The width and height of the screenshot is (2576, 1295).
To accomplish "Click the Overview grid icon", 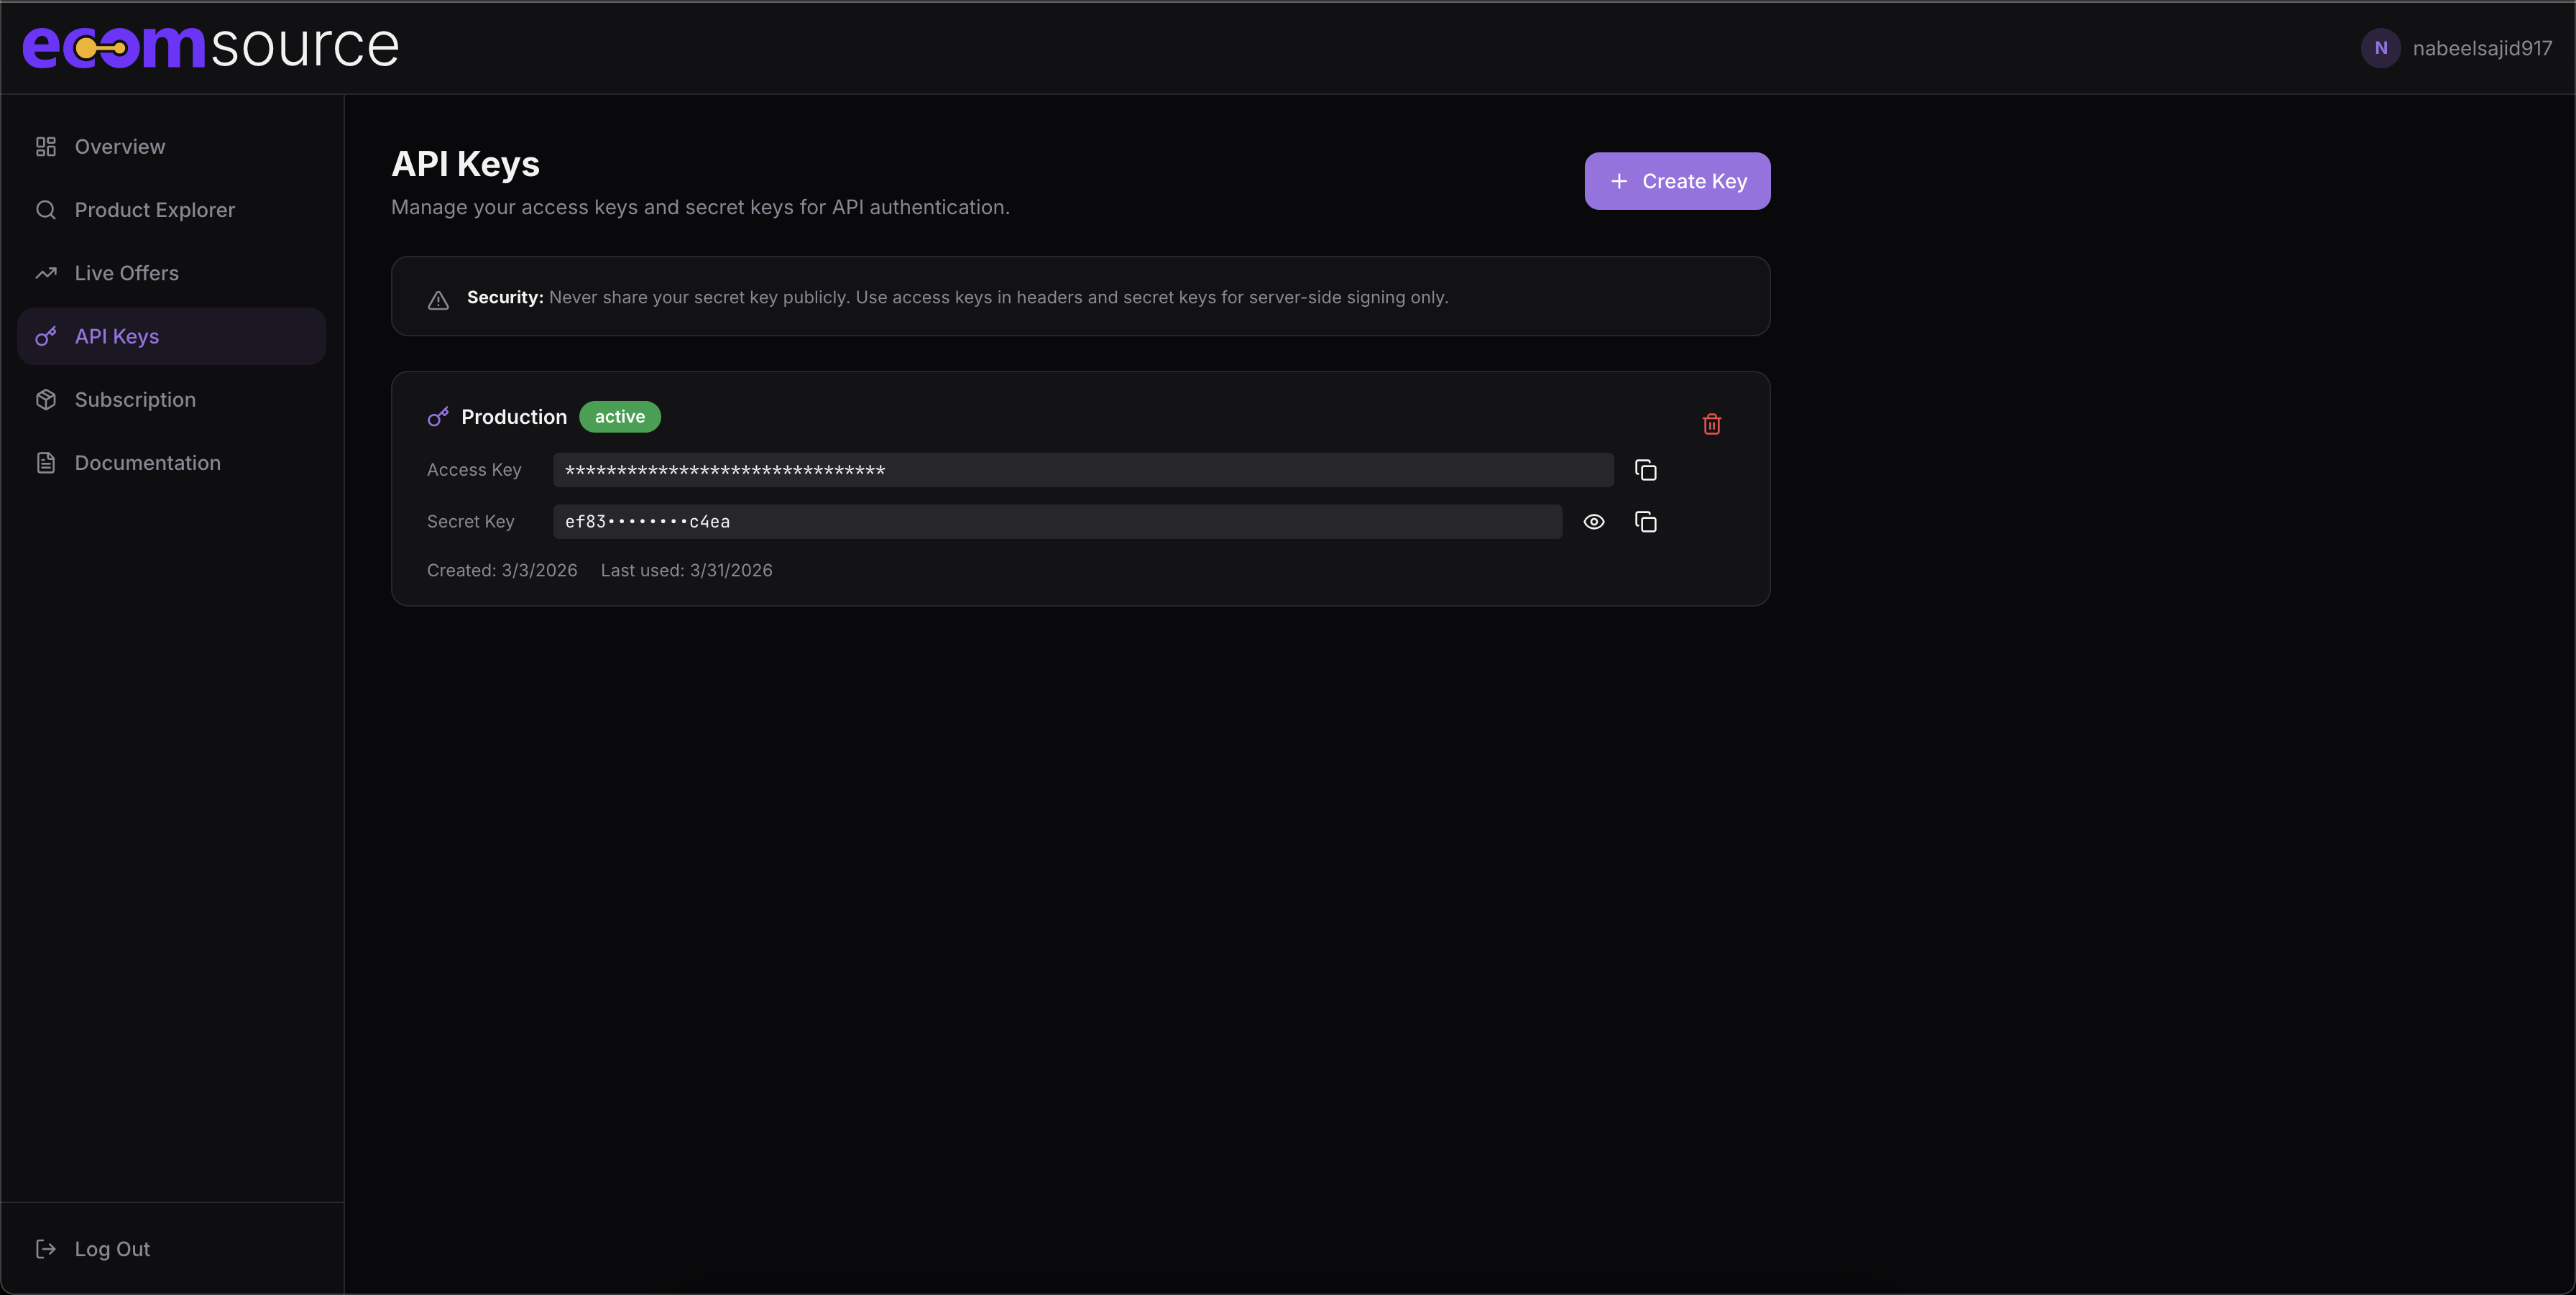I will tap(46, 147).
